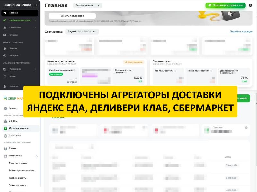Click the bell Новости icon
257x192 pixels.
coord(5,86)
